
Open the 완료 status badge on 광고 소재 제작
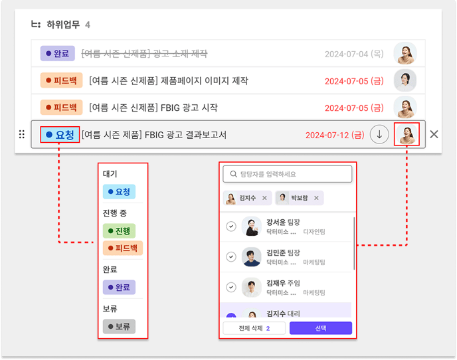(57, 53)
